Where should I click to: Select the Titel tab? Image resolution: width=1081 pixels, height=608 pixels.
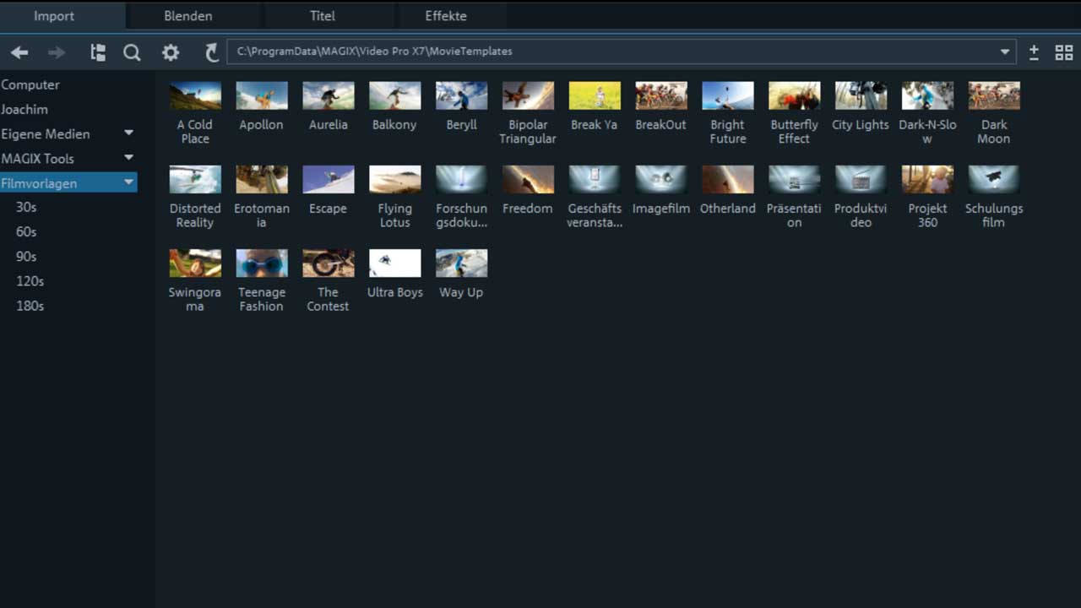pyautogui.click(x=323, y=16)
